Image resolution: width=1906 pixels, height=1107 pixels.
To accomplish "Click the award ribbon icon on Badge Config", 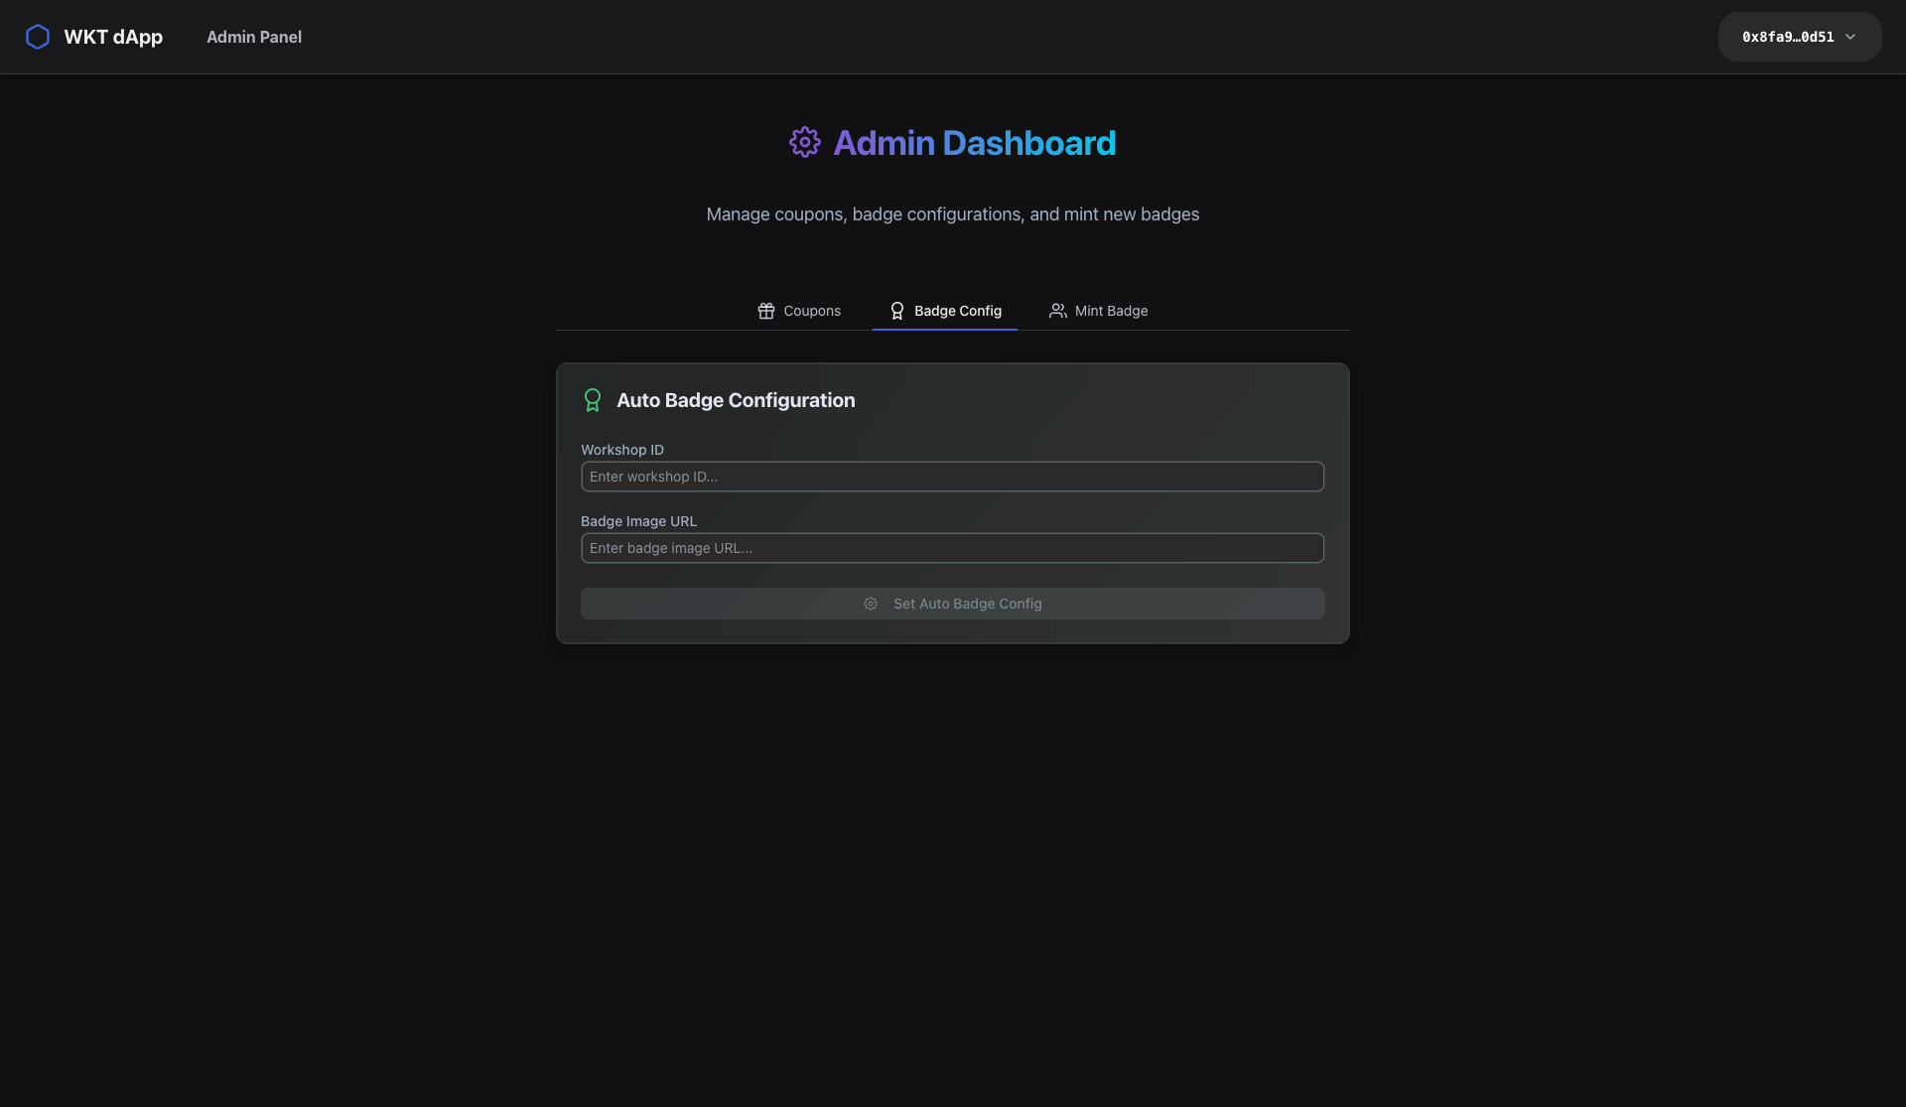I will [896, 311].
